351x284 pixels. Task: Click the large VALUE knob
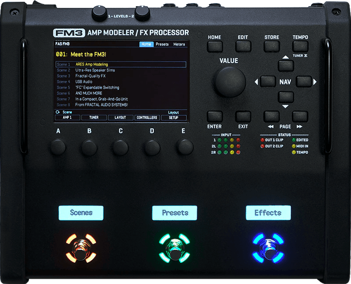pyautogui.click(x=230, y=82)
